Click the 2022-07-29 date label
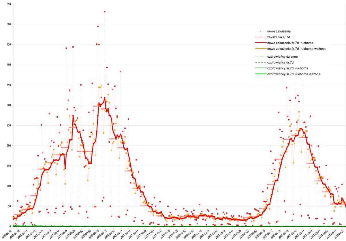Image resolution: width=346 pixels, height=241 pixels. coord(38,234)
